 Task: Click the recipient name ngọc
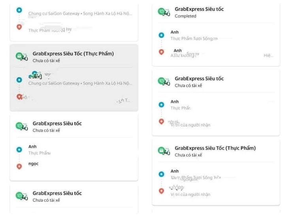pyautogui.click(x=34, y=164)
